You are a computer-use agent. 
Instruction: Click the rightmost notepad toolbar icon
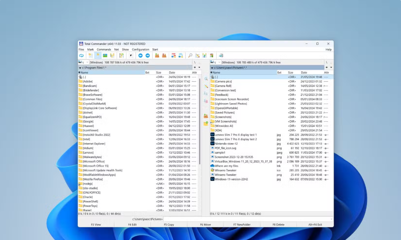[221, 55]
